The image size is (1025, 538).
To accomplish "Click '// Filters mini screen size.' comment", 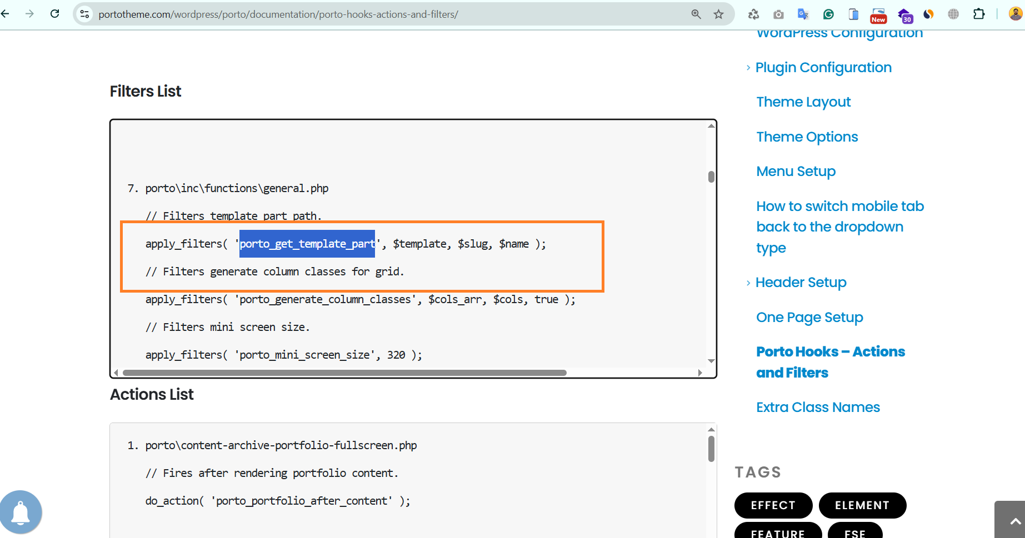I will click(x=228, y=328).
